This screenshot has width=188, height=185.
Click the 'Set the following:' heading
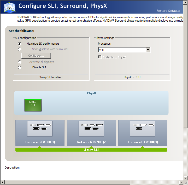click(22, 31)
